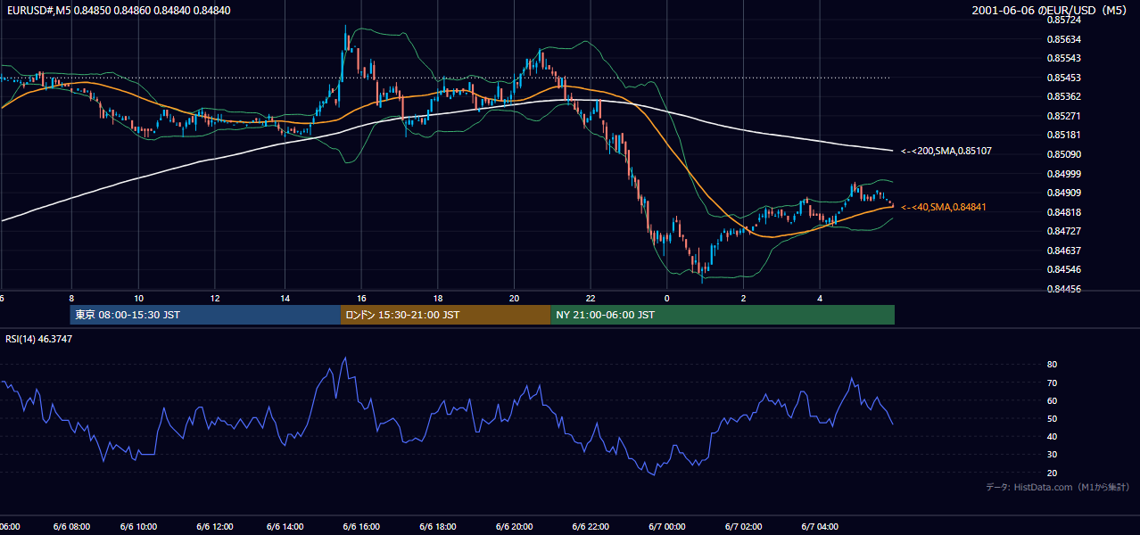Click price axis value 0.84637
1140x535 pixels.
point(1063,251)
